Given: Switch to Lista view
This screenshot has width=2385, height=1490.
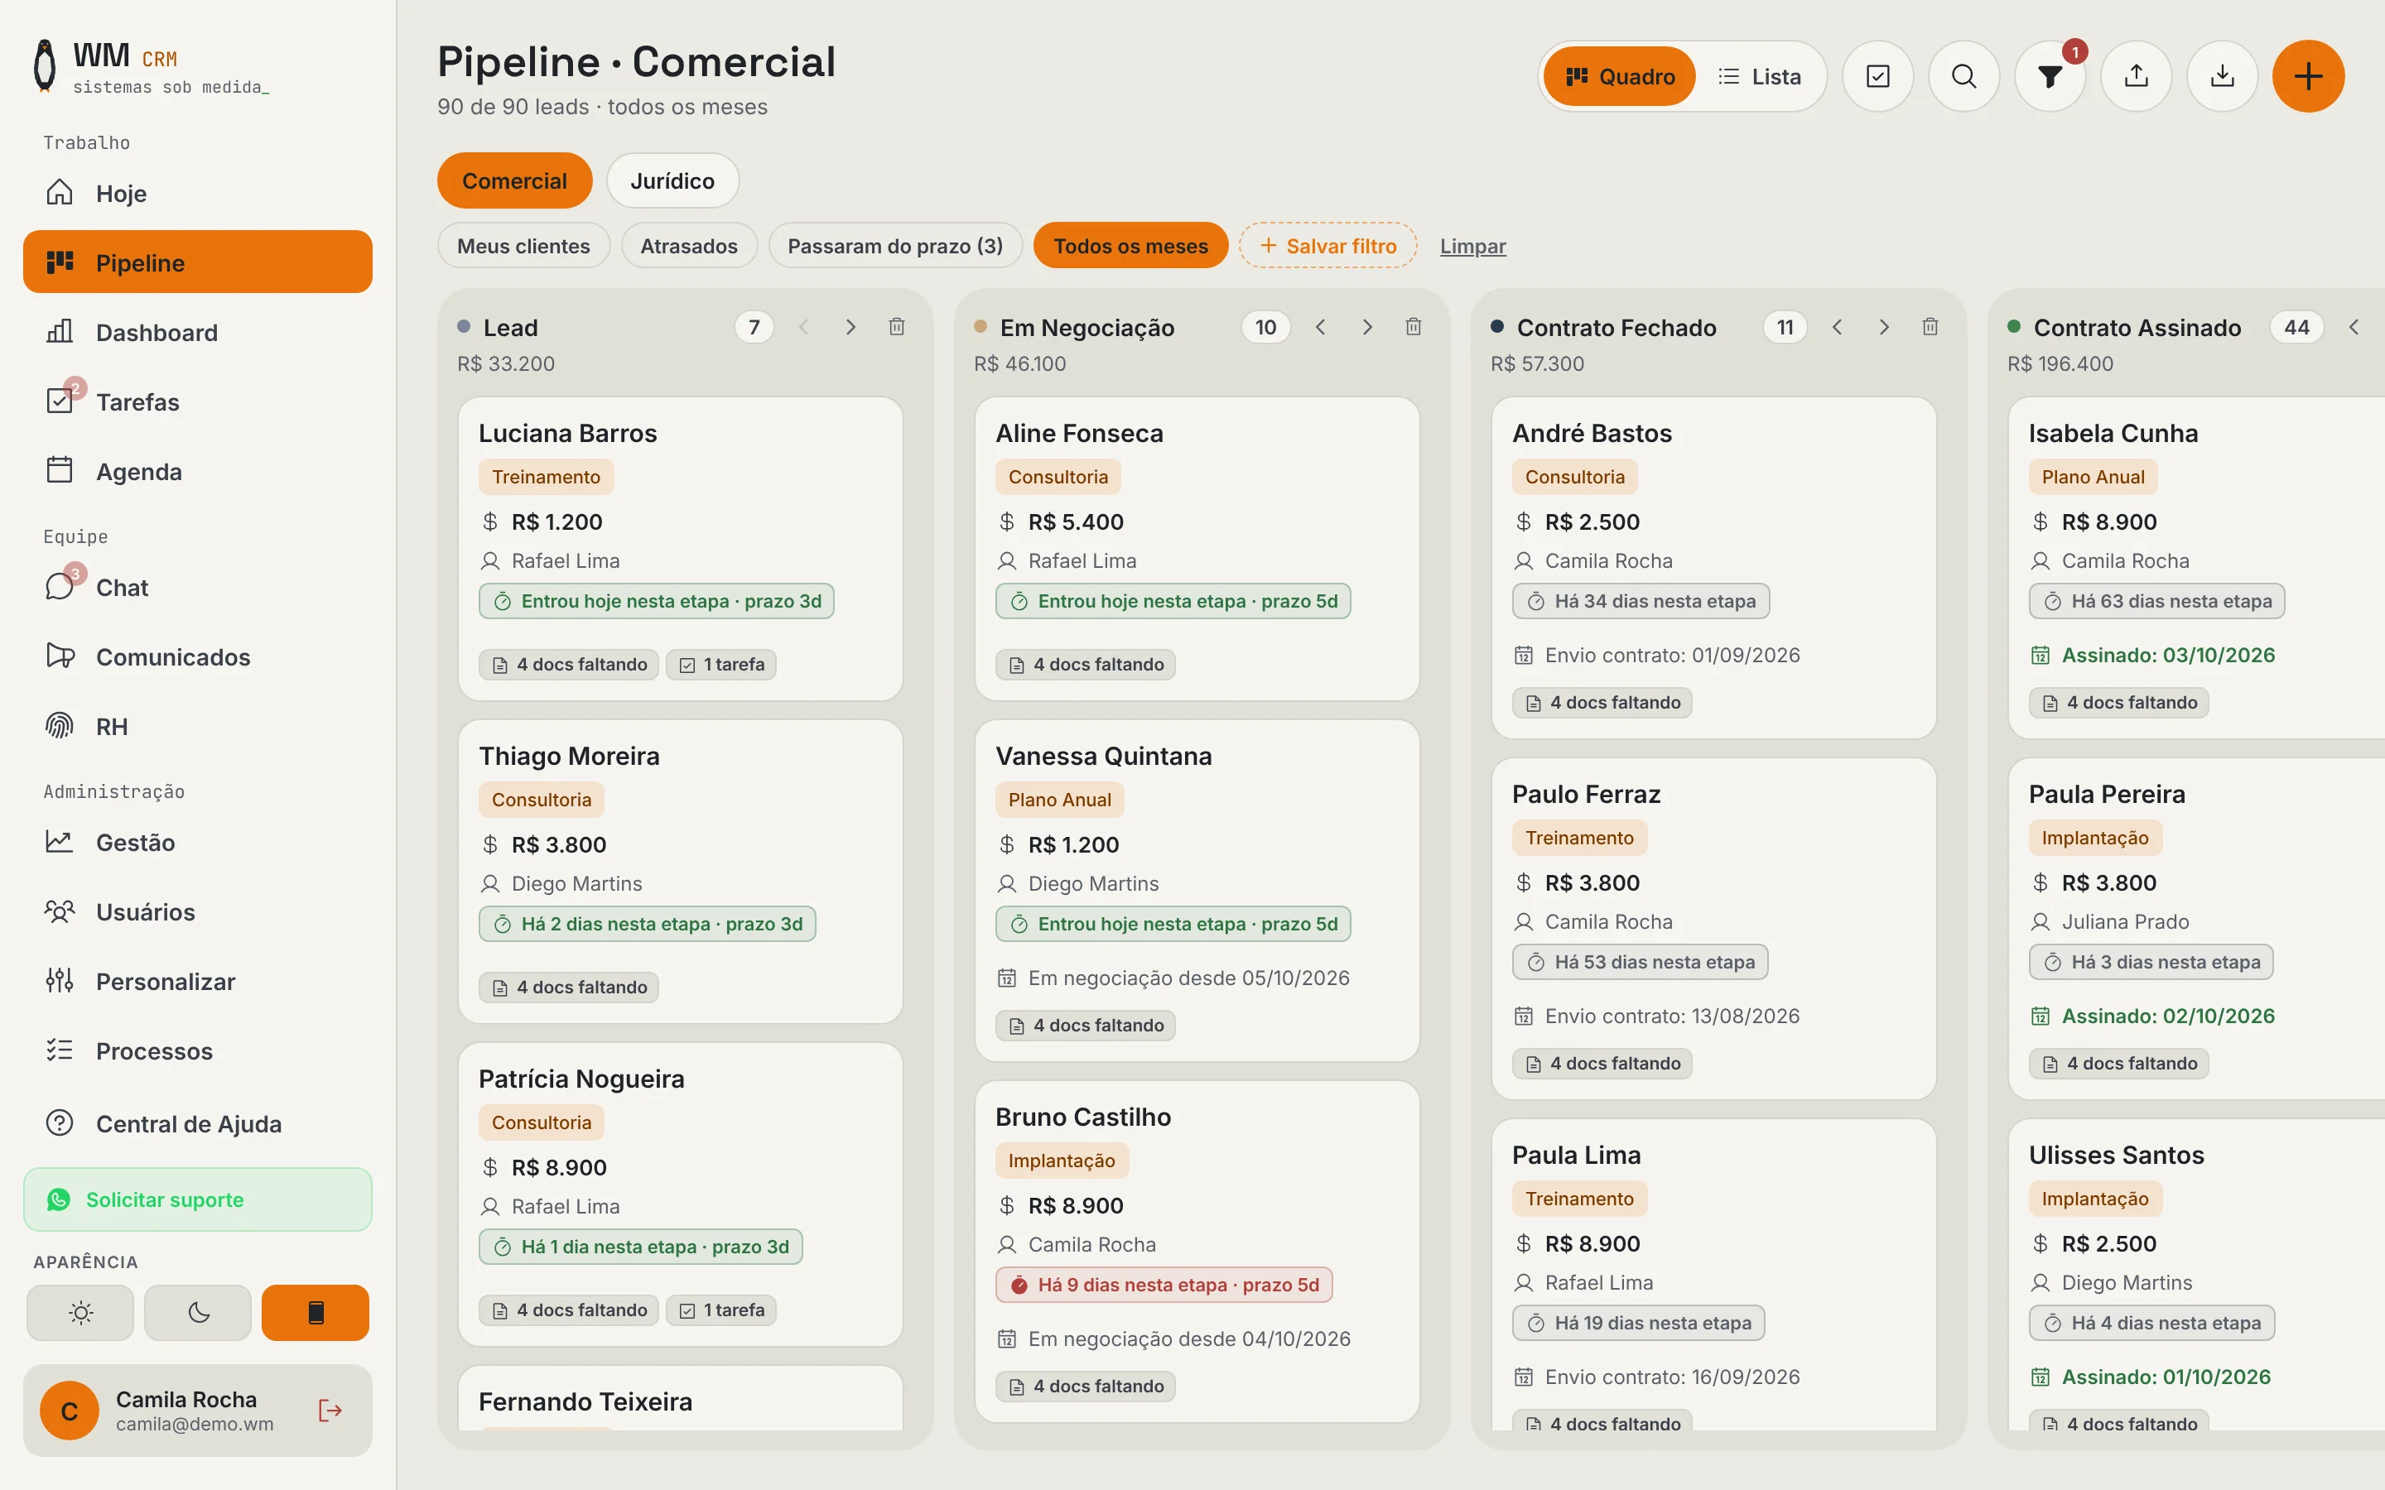Looking at the screenshot, I should coord(1759,76).
